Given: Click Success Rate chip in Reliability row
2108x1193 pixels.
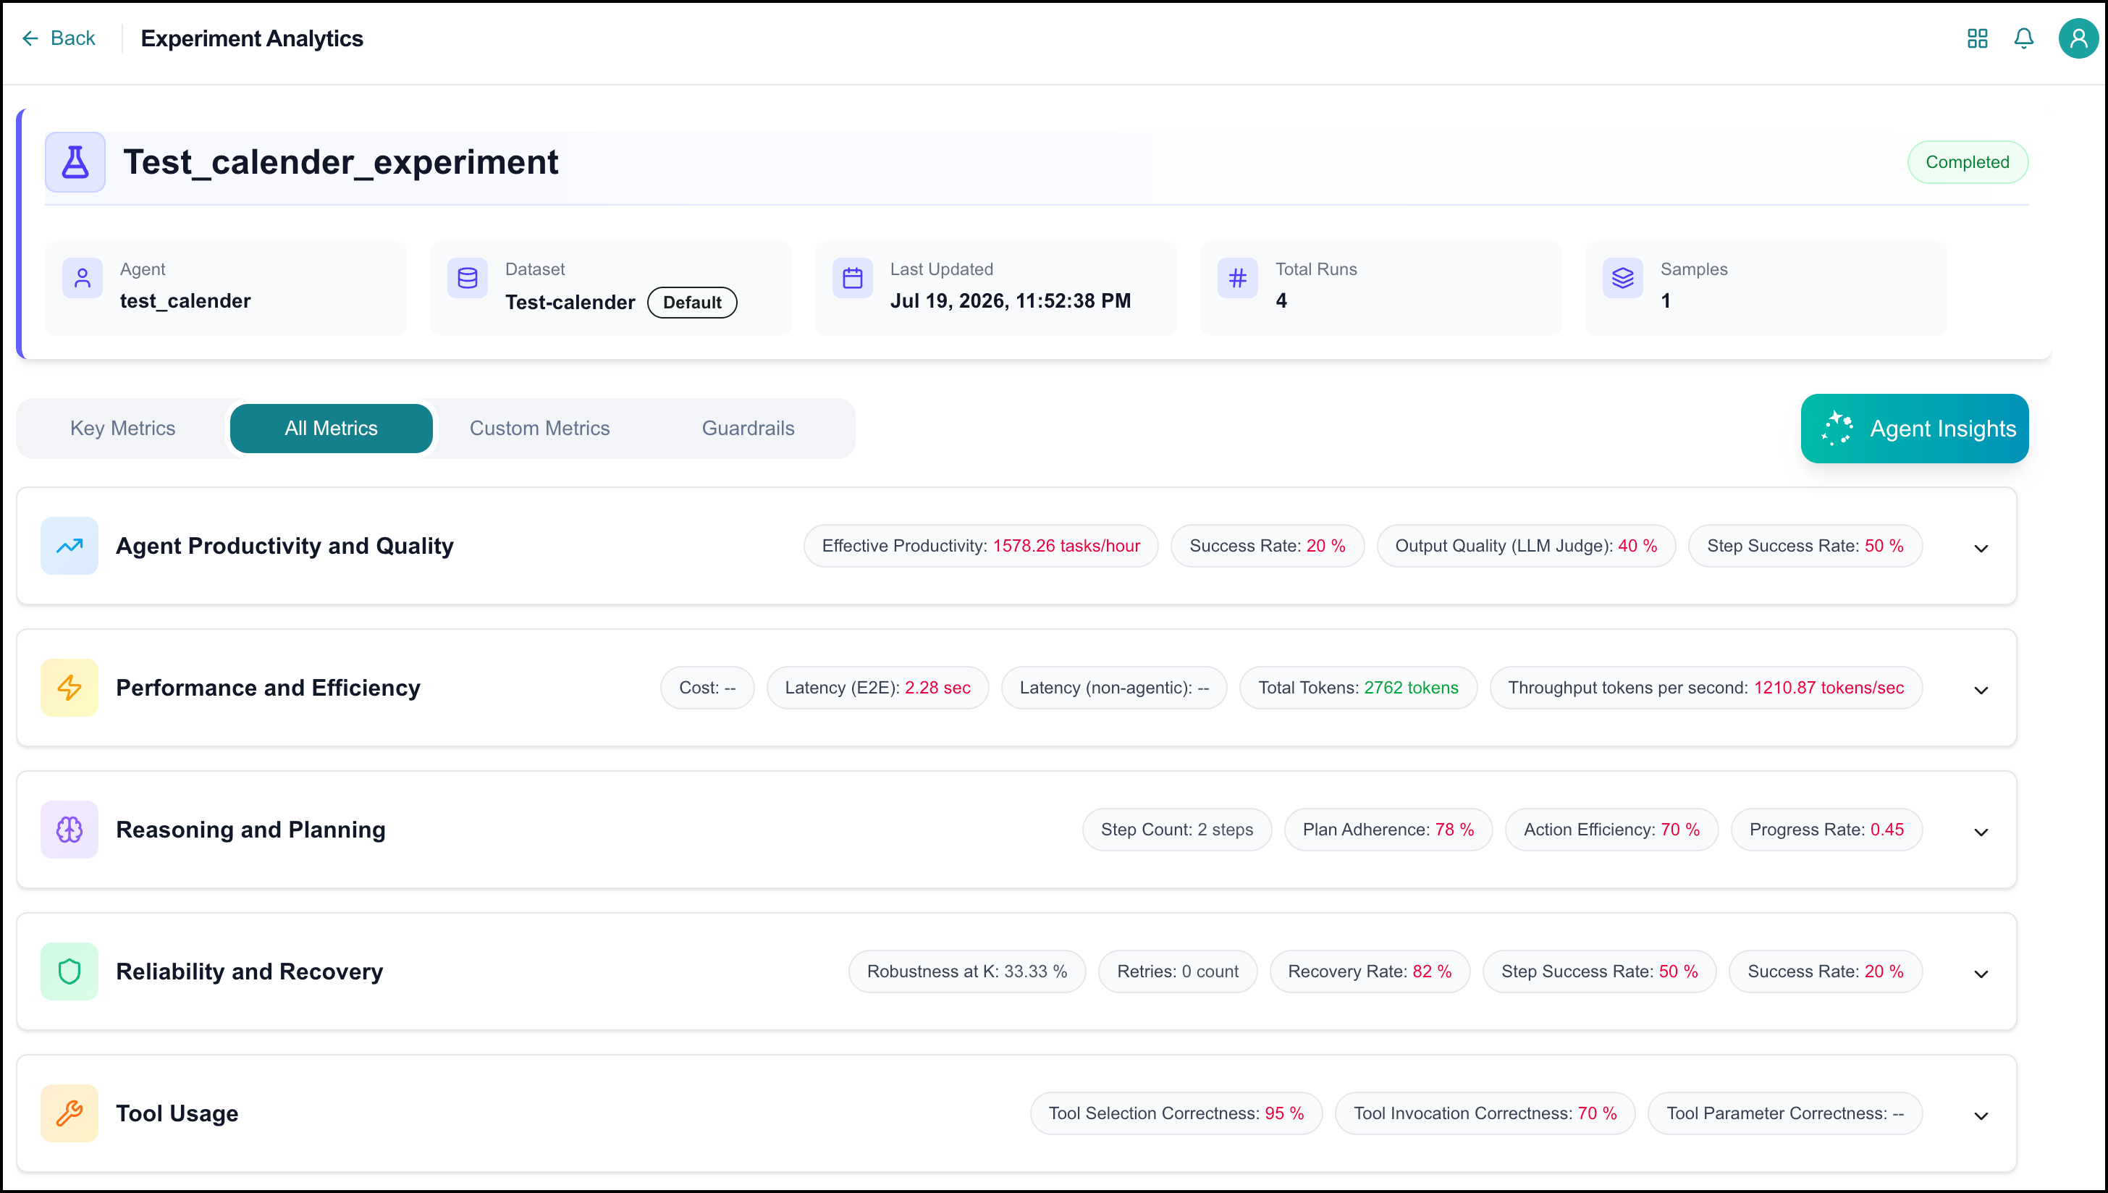Looking at the screenshot, I should [x=1826, y=971].
